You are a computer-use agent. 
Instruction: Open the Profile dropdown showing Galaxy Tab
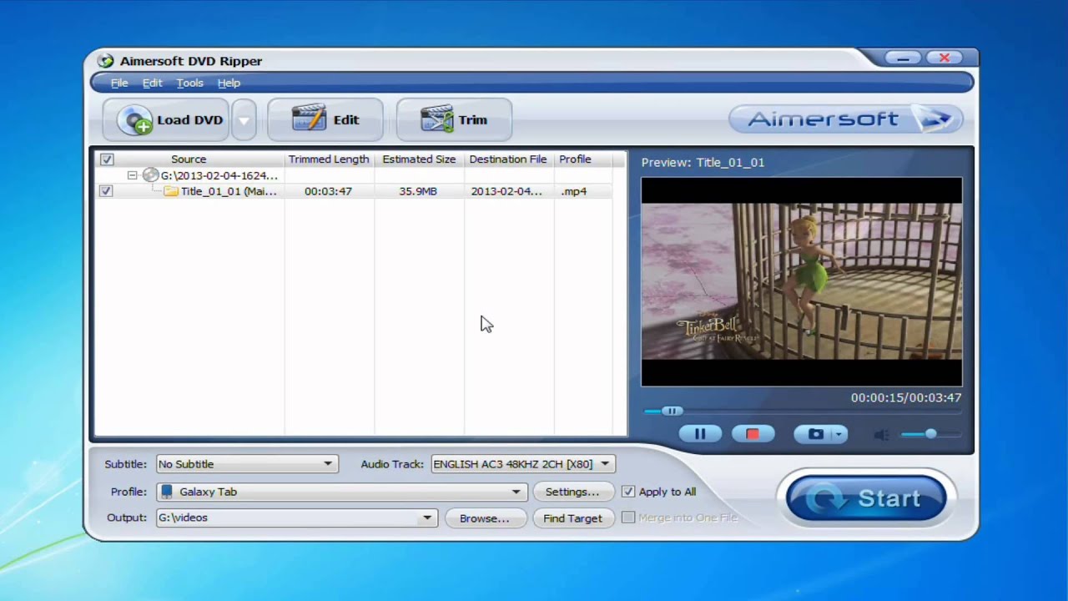[x=342, y=492]
